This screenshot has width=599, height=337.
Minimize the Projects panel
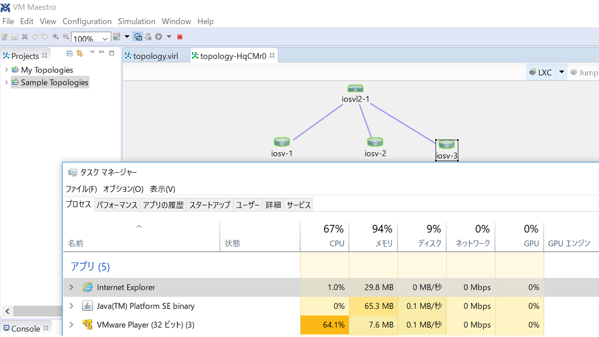(101, 52)
